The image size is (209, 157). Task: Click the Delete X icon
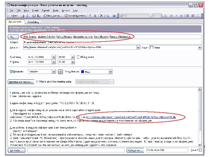pyautogui.click(x=101, y=16)
